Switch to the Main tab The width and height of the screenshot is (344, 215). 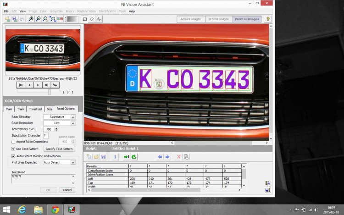coord(9,109)
